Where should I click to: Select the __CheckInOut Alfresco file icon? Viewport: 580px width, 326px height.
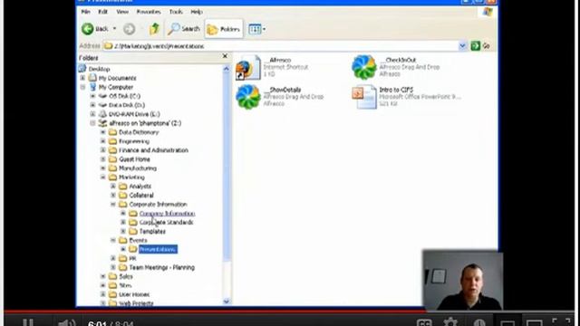click(364, 67)
